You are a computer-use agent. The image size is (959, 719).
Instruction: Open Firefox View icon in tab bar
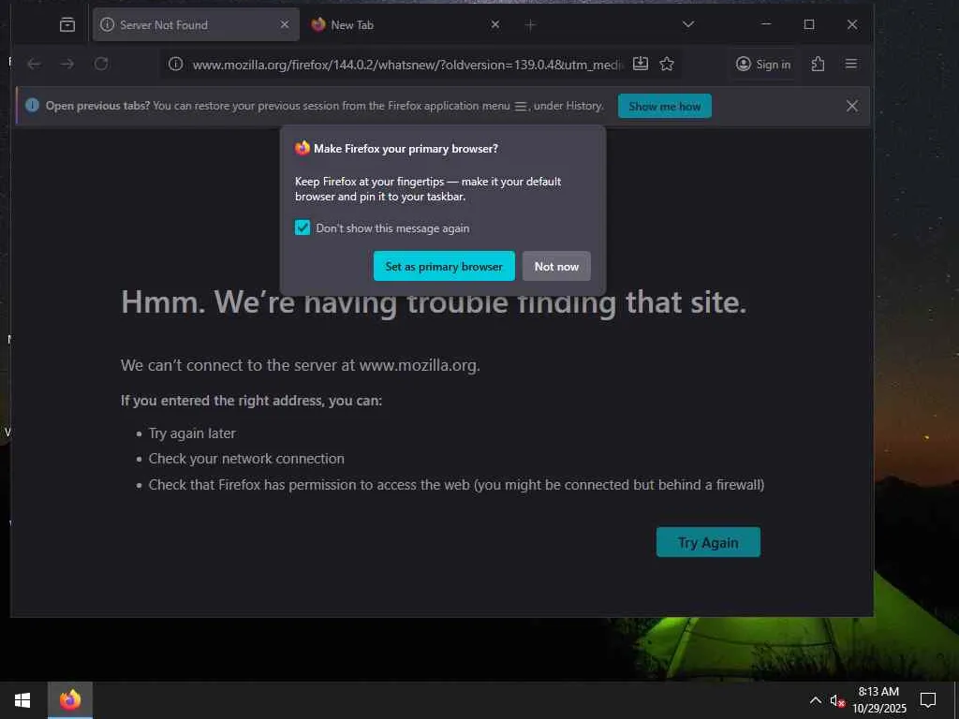pyautogui.click(x=67, y=25)
